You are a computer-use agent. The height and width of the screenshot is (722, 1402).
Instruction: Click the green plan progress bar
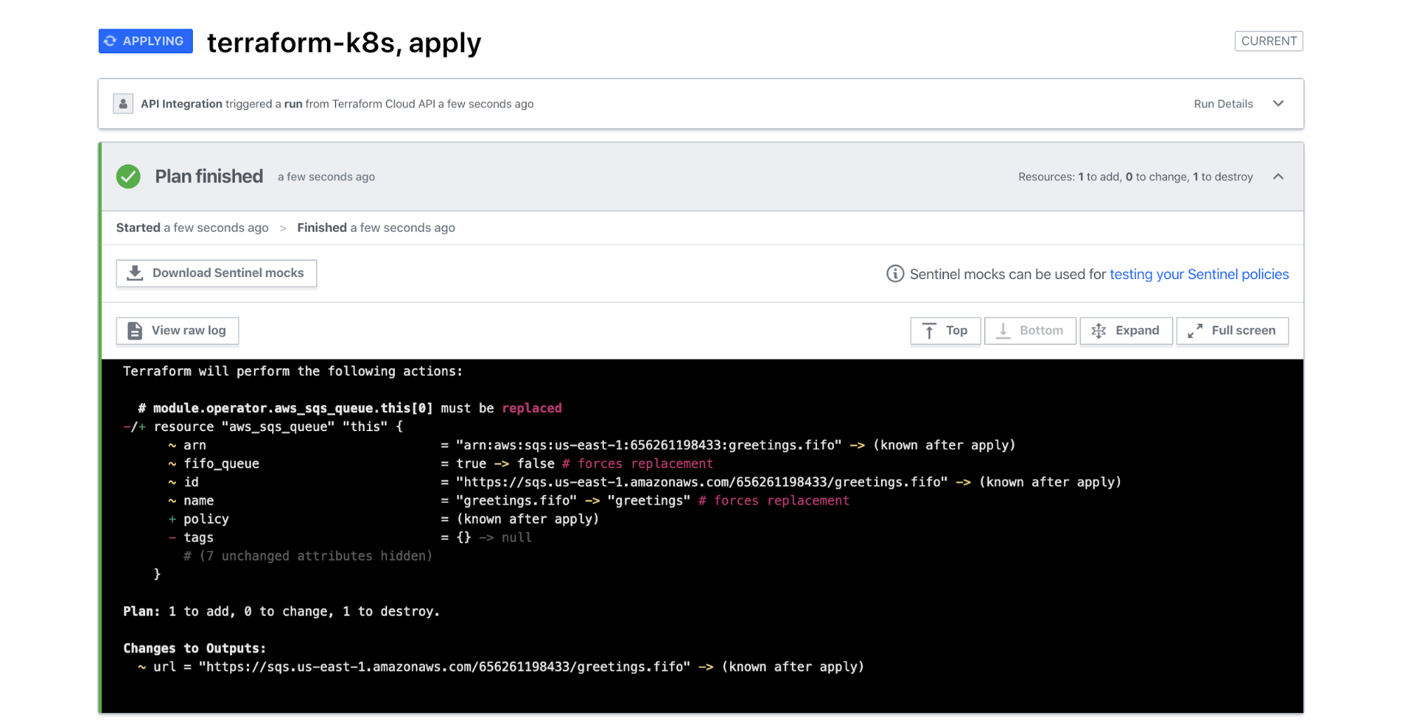coord(101,421)
